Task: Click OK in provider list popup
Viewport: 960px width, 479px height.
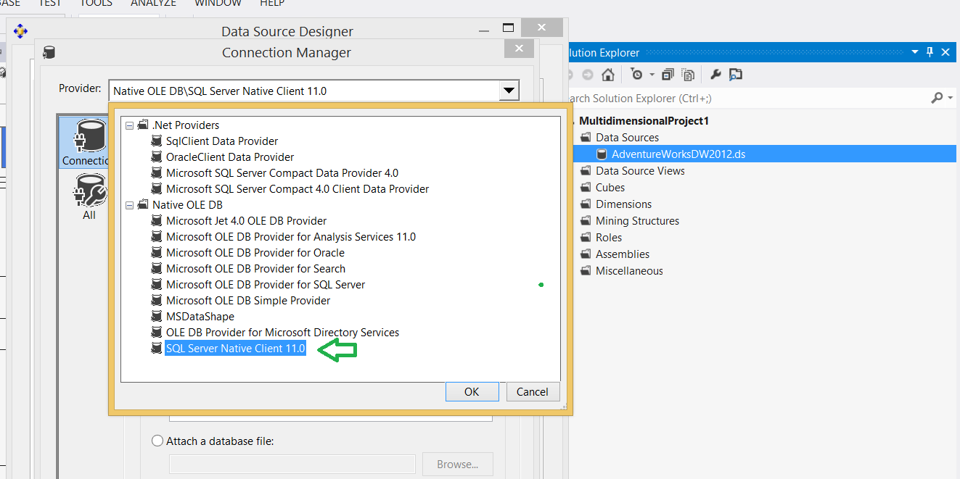Action: pos(472,391)
